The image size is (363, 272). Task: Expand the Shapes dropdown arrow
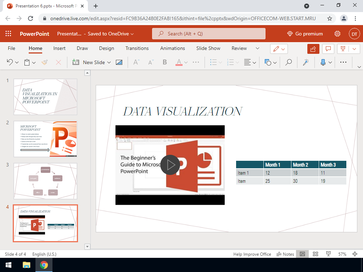tap(275, 62)
